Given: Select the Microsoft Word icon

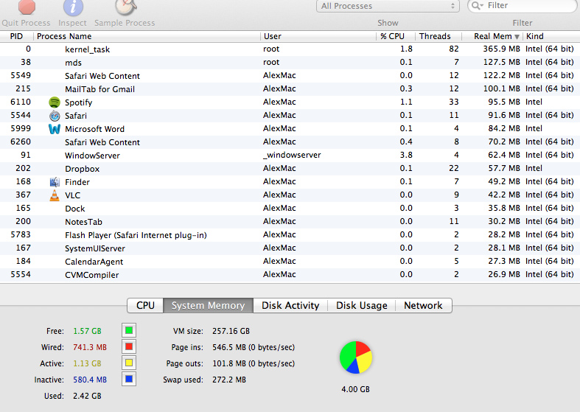Looking at the screenshot, I should (x=55, y=129).
